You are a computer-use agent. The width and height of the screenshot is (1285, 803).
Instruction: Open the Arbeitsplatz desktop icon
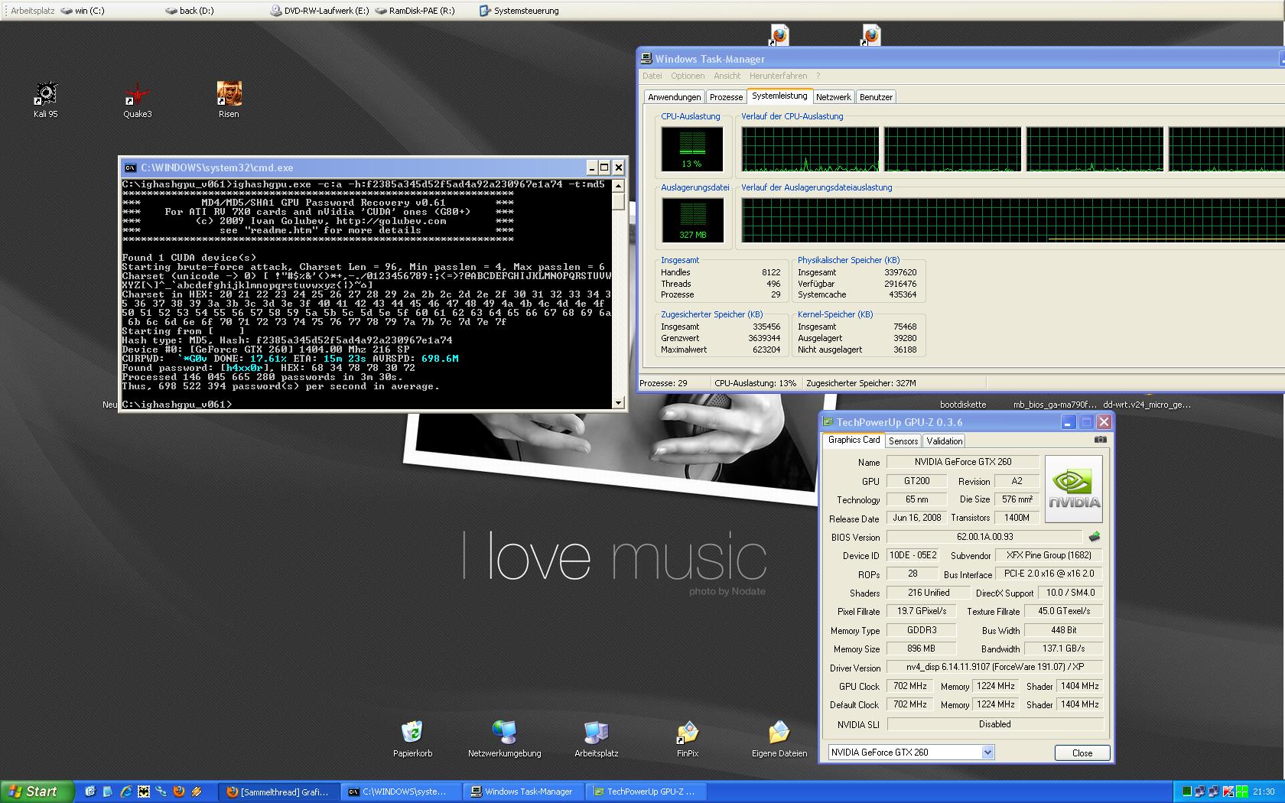[x=596, y=739]
